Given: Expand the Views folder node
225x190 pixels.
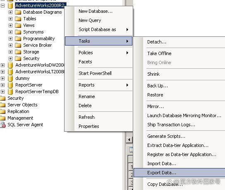Looking at the screenshot, I should pyautogui.click(x=10, y=25).
